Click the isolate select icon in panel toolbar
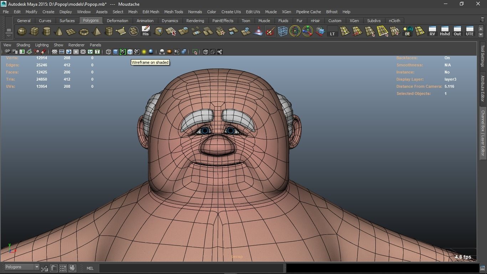Screen dimensions: 487x274 tap(195, 52)
